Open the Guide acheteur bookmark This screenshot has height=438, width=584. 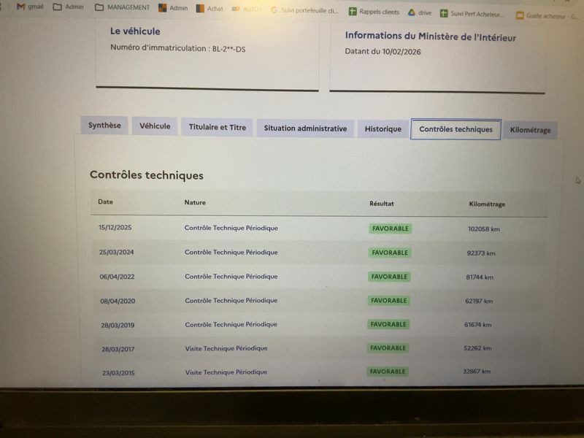547,15
